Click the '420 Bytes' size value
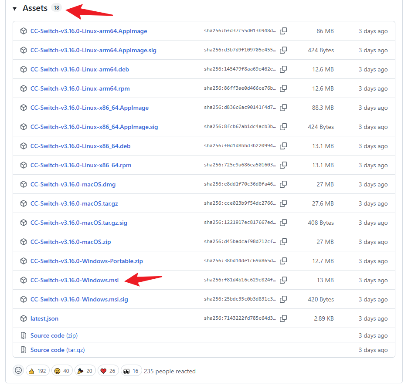 pyautogui.click(x=321, y=299)
